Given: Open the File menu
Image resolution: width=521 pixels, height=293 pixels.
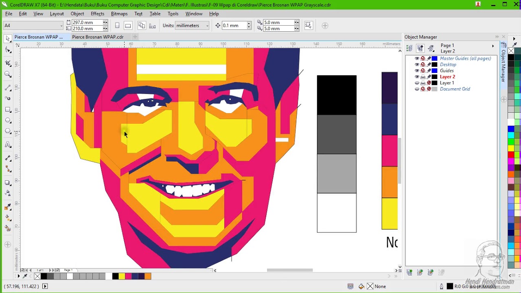Looking at the screenshot, I should coord(9,14).
